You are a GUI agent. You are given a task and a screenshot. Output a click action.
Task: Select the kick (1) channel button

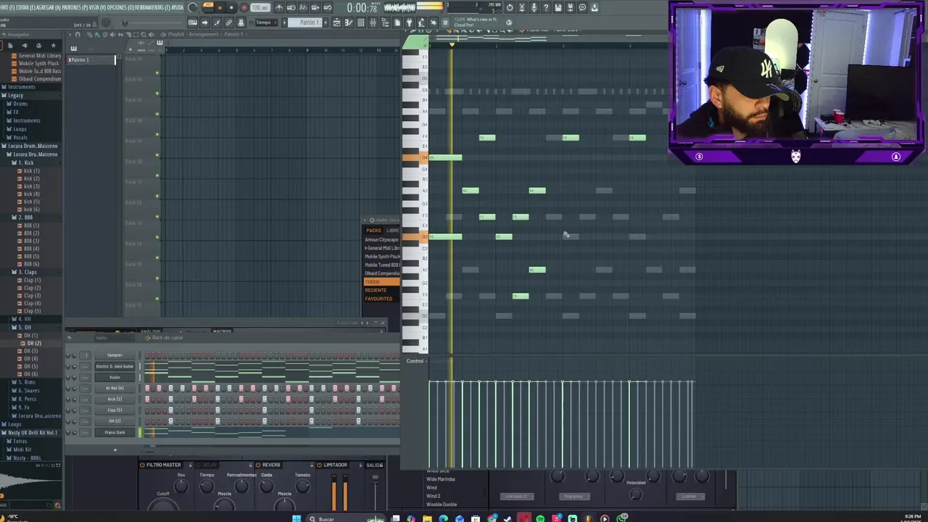[x=115, y=399]
